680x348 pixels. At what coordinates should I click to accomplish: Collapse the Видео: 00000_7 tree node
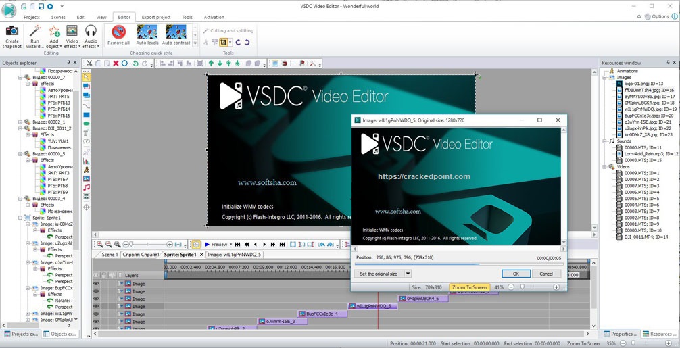20,78
